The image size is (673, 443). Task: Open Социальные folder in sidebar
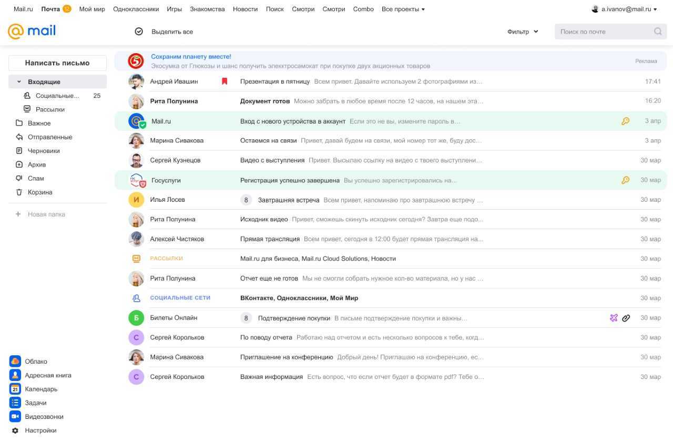point(57,96)
